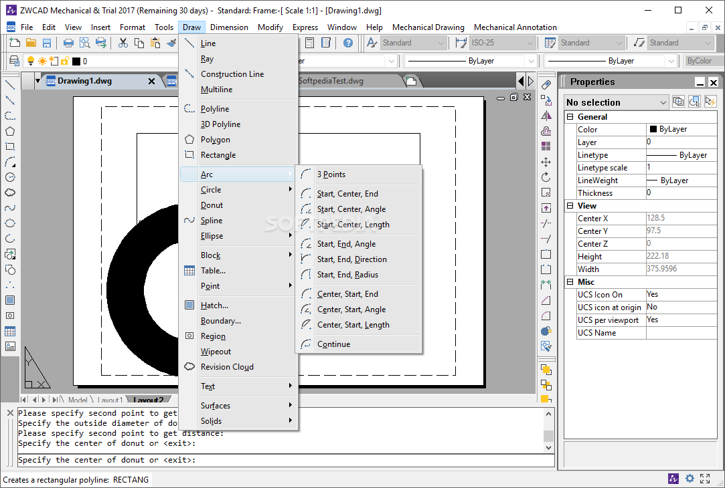Switch to the Drawing1.dwg tab
Screen dimensions: 725x488
pos(84,82)
